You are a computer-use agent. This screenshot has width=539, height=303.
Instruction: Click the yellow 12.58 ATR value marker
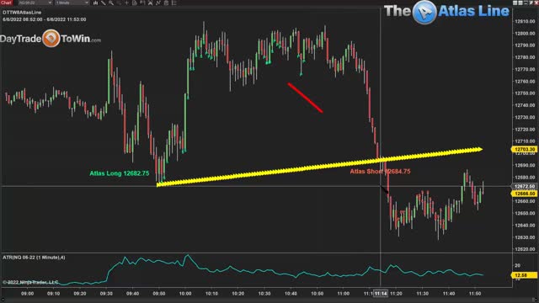click(x=525, y=275)
